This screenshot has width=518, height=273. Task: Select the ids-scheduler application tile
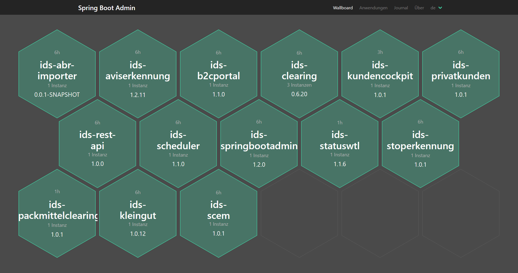tap(178, 143)
